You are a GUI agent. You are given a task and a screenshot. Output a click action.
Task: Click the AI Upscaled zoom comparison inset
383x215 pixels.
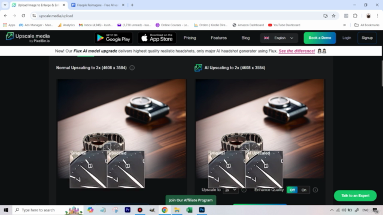tap(264, 170)
